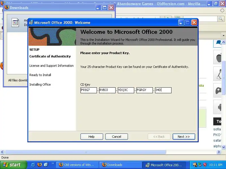226x169 pixels.
Task: Click the Firefox icon in Downloads window title
Action: point(6,7)
